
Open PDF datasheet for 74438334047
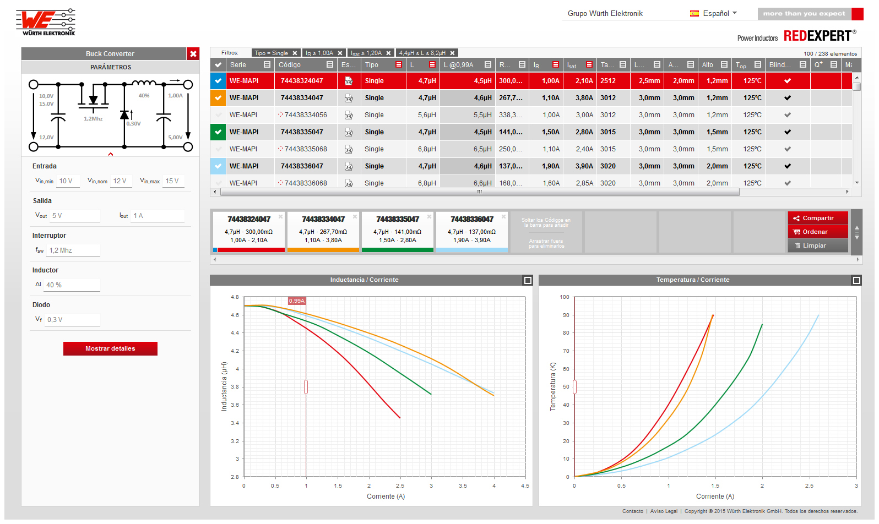point(349,98)
